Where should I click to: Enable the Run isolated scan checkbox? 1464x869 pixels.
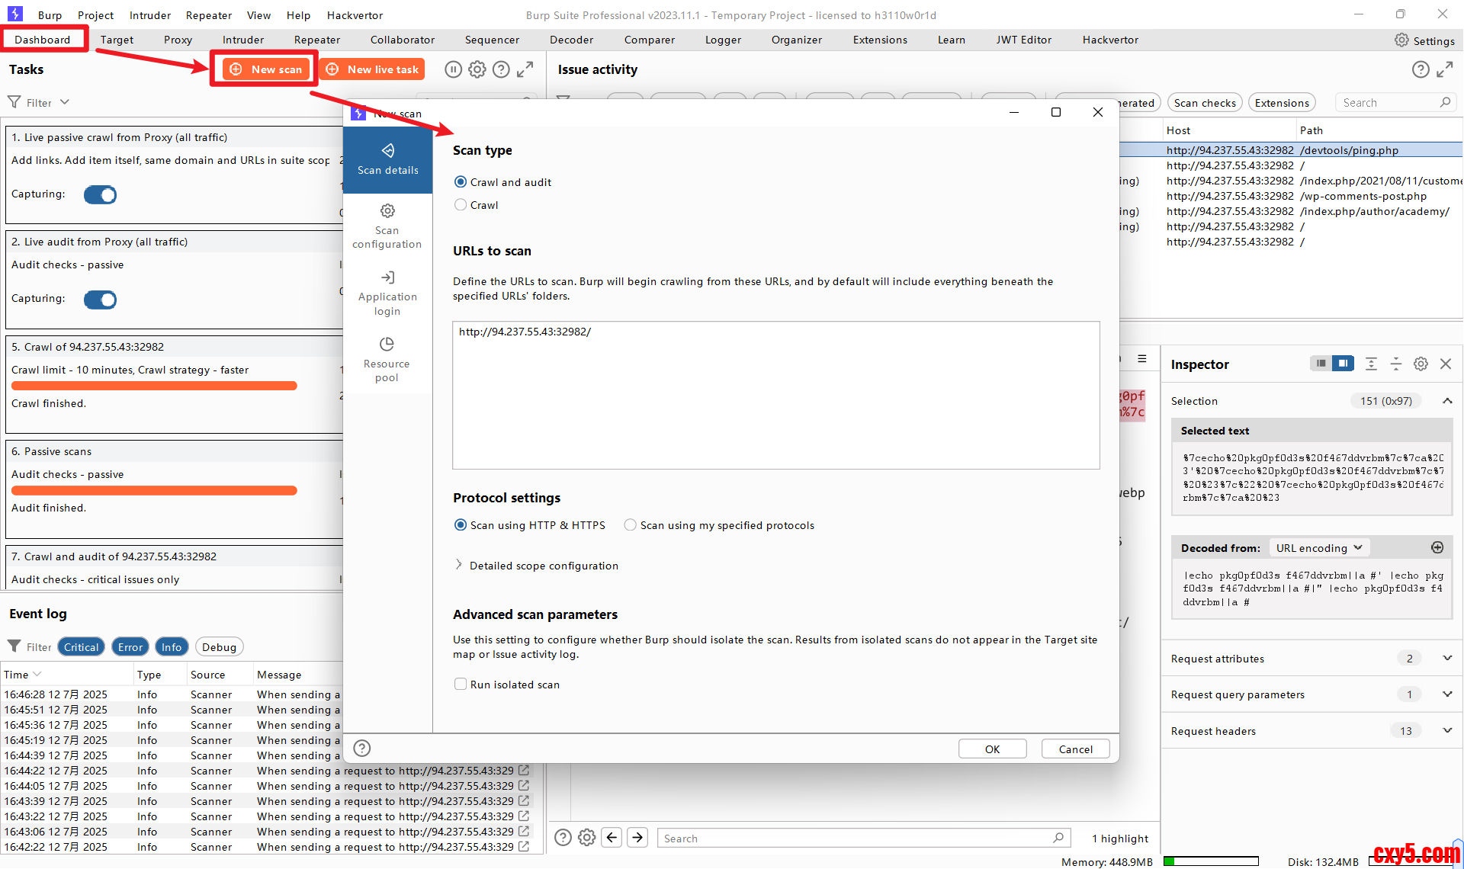(461, 685)
